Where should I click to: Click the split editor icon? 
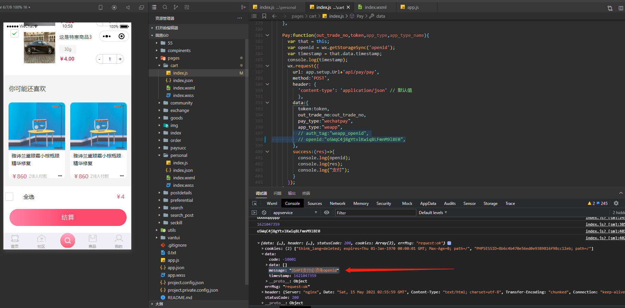(x=621, y=8)
